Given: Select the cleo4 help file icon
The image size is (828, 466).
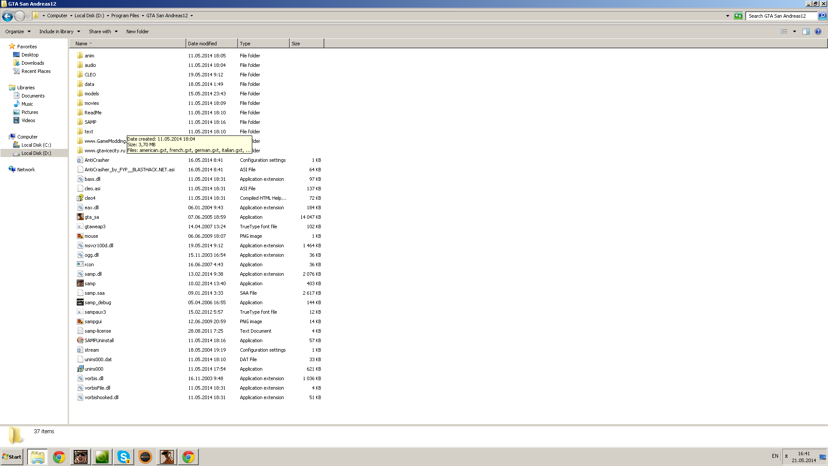Looking at the screenshot, I should [80, 198].
